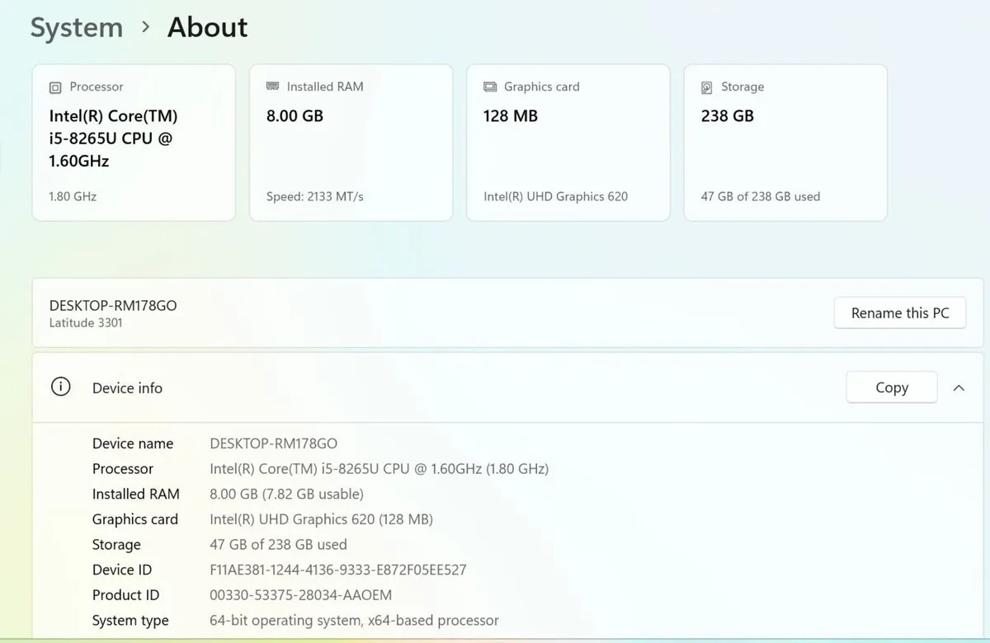This screenshot has height=643, width=990.
Task: Go back to System breadcrumb
Action: 77,27
